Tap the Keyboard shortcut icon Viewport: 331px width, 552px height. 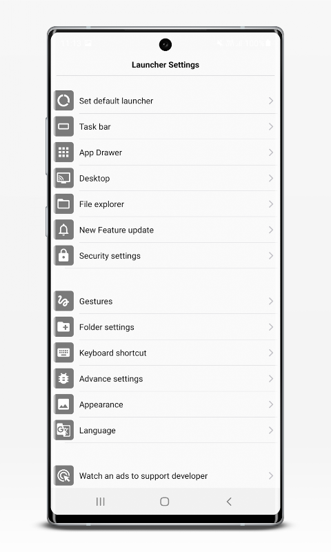tap(63, 353)
